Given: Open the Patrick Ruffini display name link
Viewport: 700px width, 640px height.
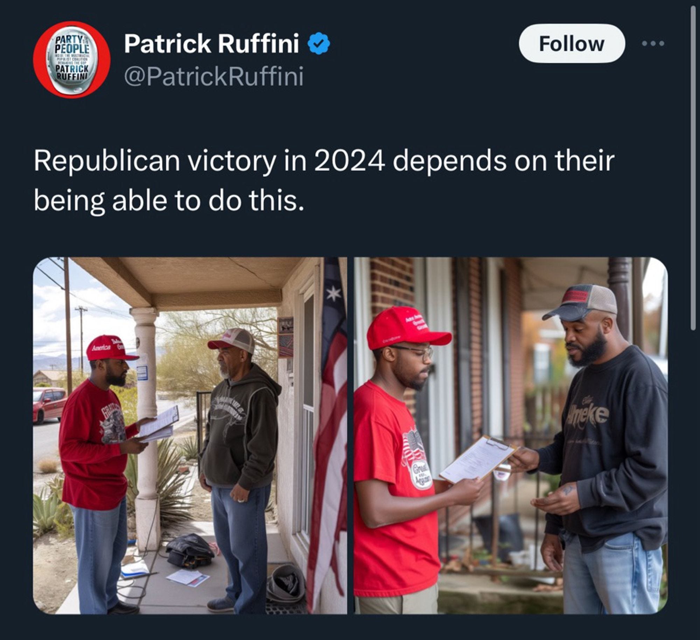Looking at the screenshot, I should (211, 43).
